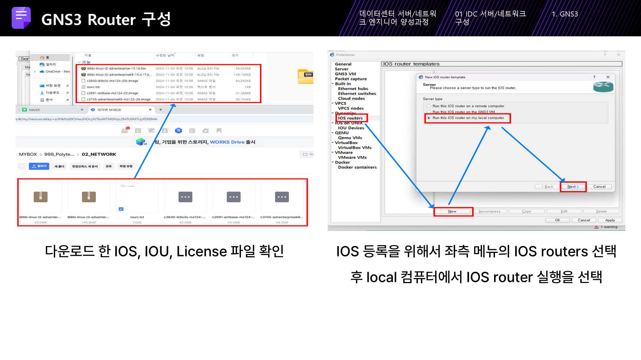
Task: Select Run IOS router on a remote computer
Action: [x=429, y=106]
